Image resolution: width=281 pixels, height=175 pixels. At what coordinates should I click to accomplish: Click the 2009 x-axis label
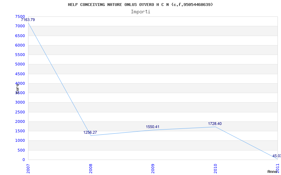coord(153,169)
